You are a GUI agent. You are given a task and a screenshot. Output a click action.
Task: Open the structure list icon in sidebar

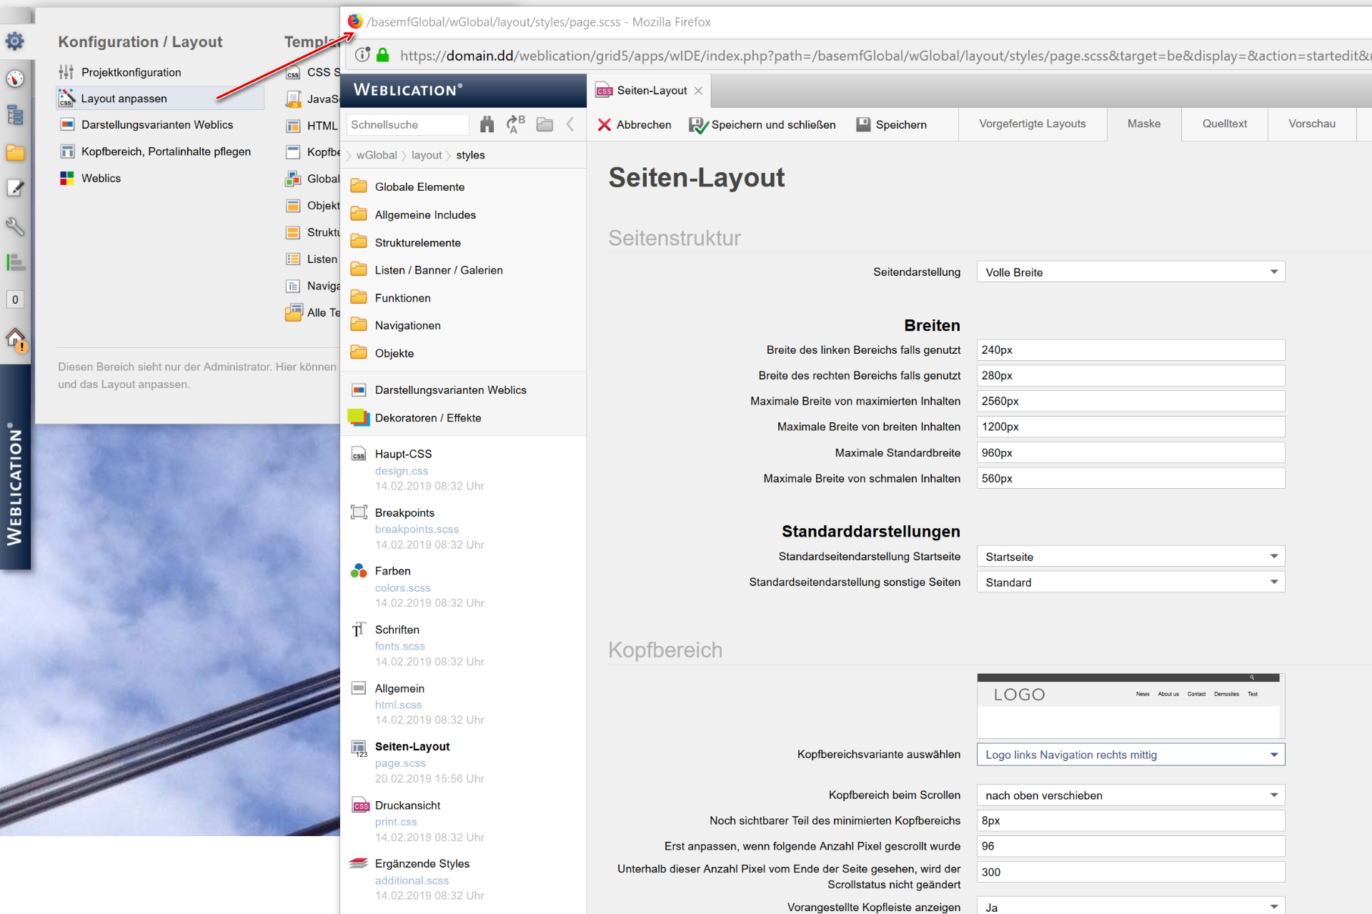tap(15, 115)
